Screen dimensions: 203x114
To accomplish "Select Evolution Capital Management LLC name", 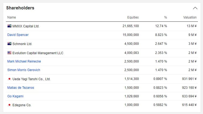I will 38,53.
